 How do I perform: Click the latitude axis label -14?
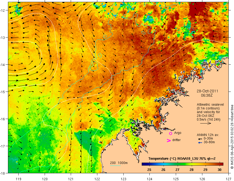(x=3, y=65)
